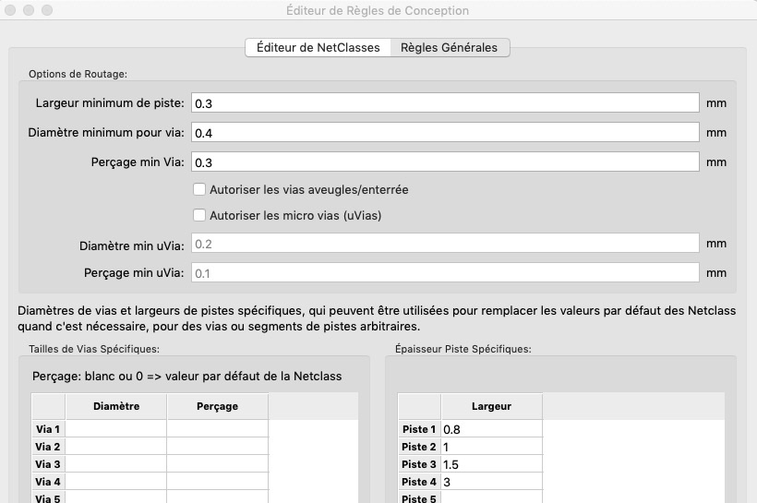
Task: Click the Diamètre minimum pour via field
Action: pos(444,133)
